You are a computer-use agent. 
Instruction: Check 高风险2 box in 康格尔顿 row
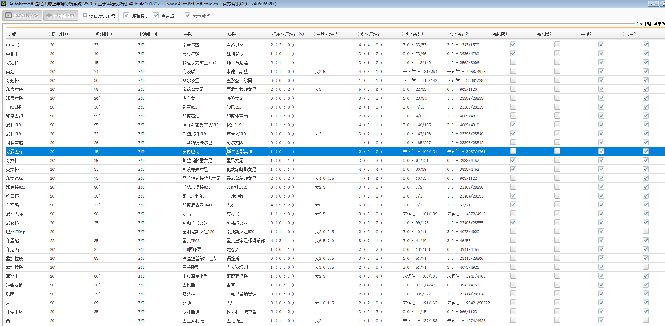point(557,53)
